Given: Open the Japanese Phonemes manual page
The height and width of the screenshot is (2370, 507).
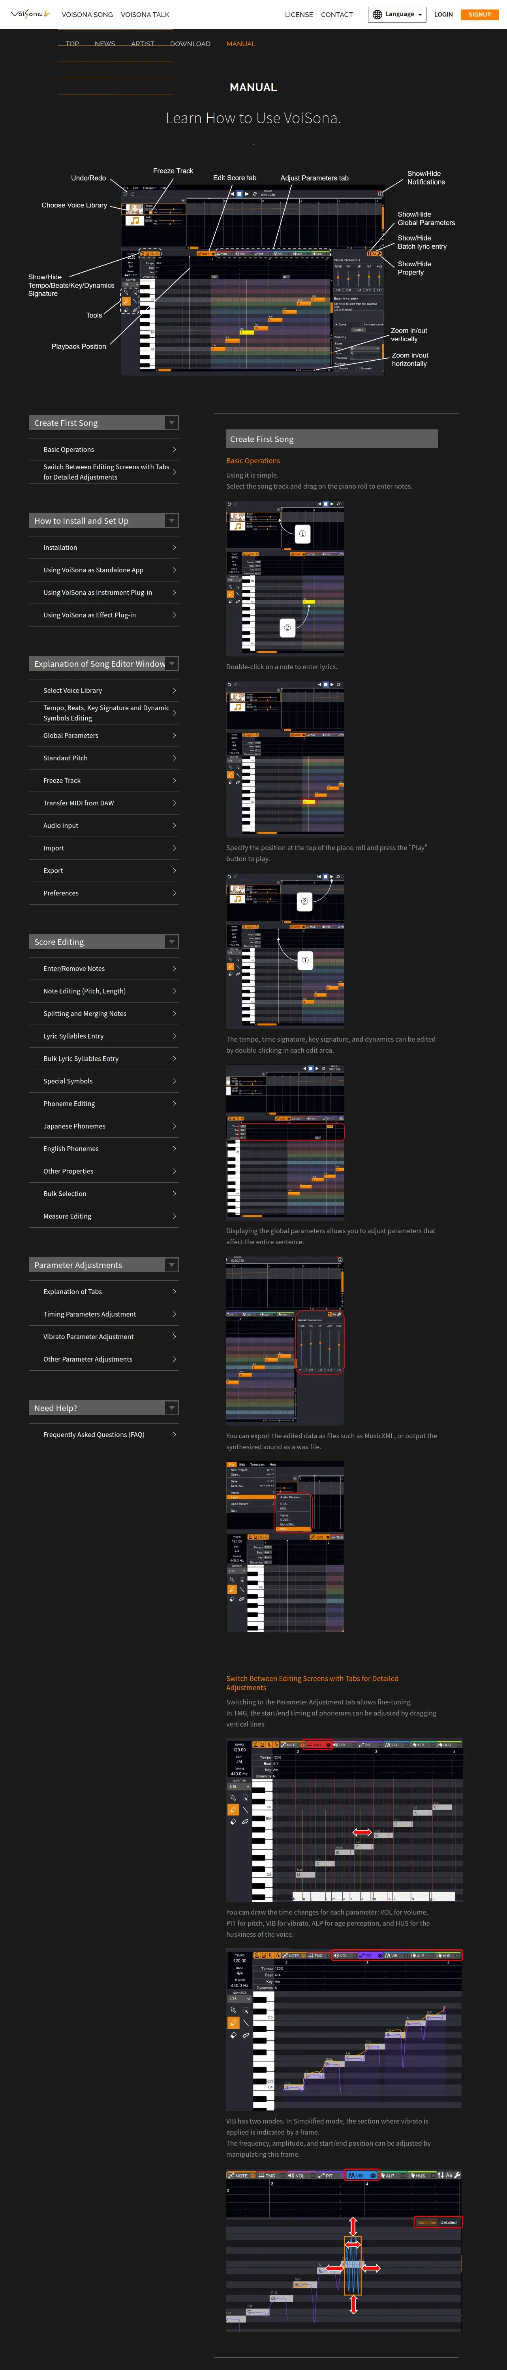Looking at the screenshot, I should [104, 1126].
